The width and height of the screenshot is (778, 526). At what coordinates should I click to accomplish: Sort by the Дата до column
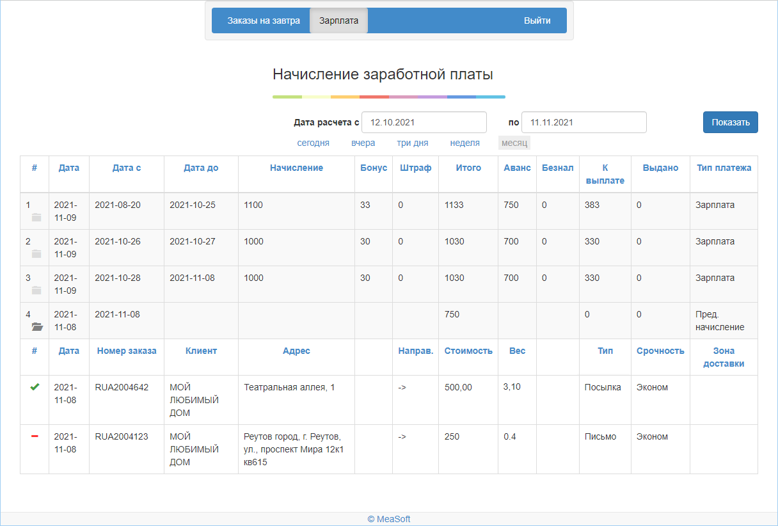click(201, 168)
